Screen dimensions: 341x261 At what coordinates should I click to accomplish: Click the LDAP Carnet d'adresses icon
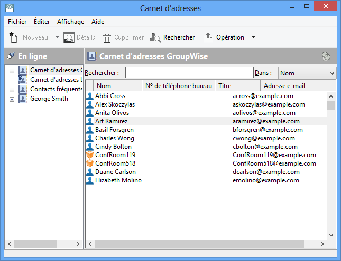click(x=23, y=80)
